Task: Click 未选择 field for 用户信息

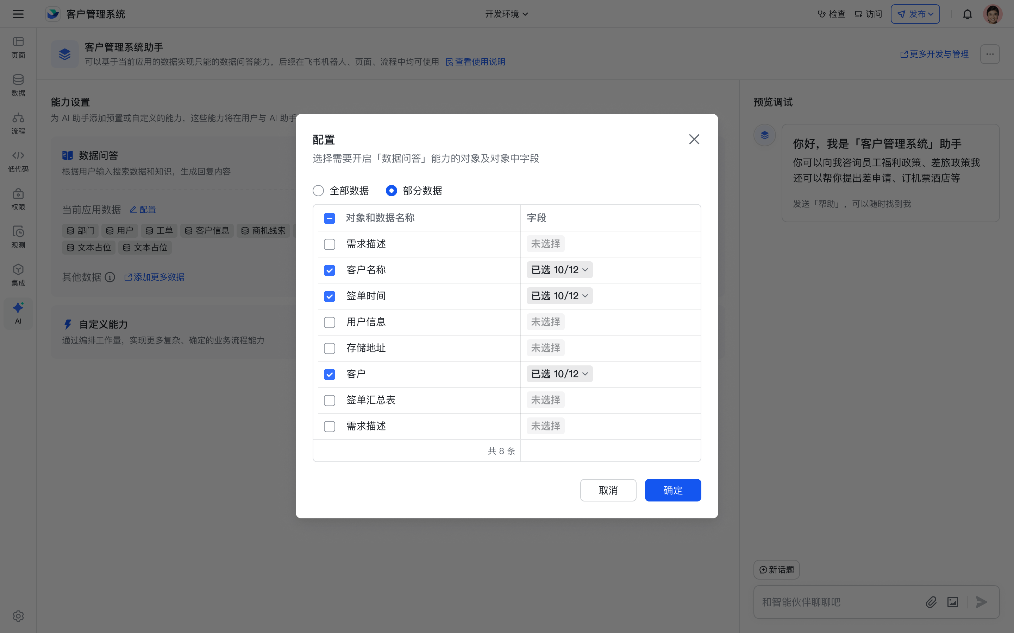Action: coord(545,322)
